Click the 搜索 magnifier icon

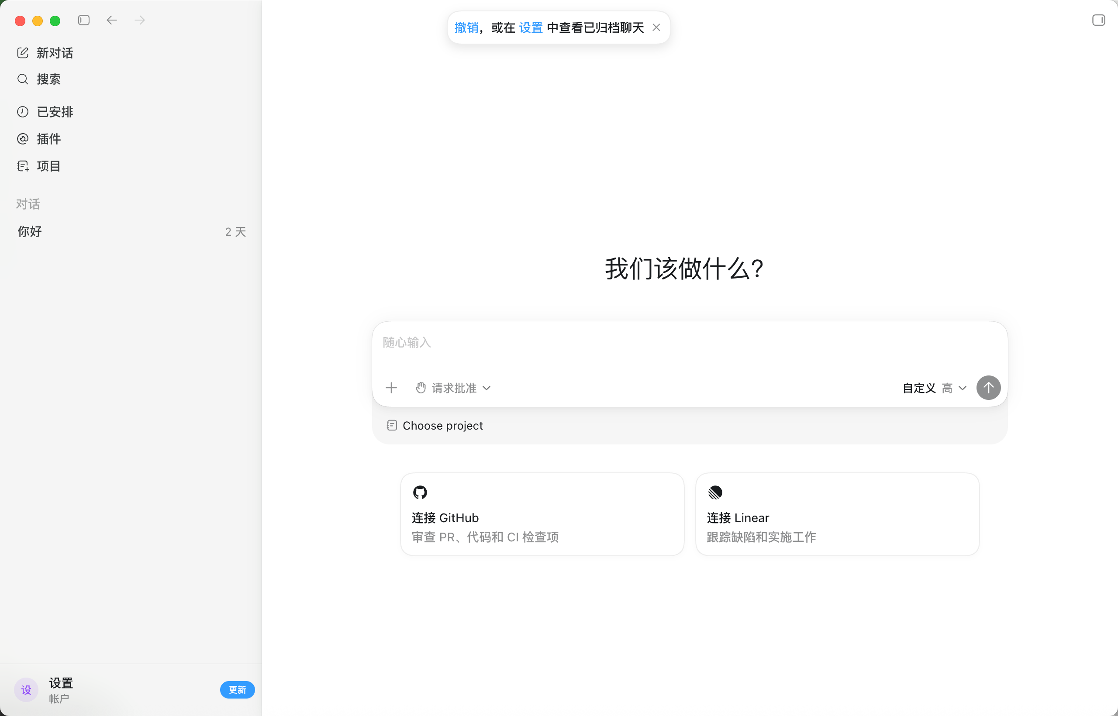[23, 79]
